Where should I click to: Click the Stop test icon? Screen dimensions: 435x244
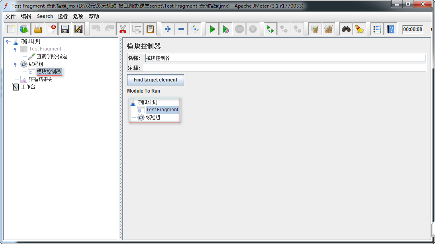pyautogui.click(x=239, y=29)
